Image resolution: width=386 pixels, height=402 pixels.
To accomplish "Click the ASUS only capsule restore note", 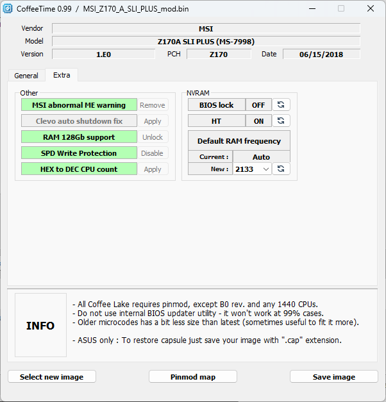I will coord(207,340).
